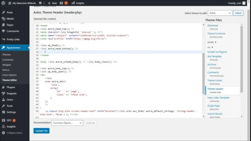Open the Select theme to edit dropdown

pyautogui.click(x=220, y=13)
